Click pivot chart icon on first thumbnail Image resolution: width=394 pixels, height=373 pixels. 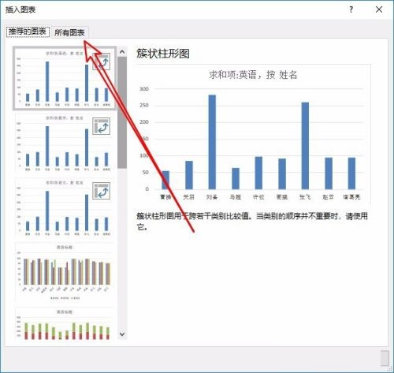tap(101, 62)
